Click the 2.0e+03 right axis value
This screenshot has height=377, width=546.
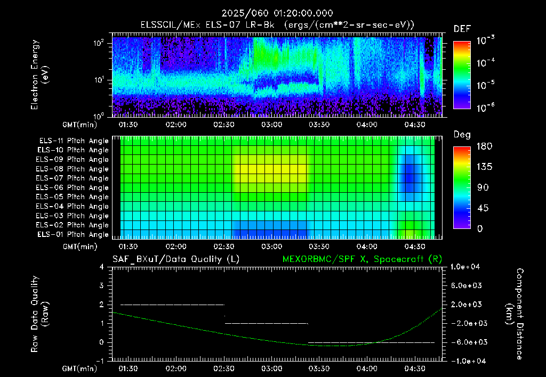[467, 304]
